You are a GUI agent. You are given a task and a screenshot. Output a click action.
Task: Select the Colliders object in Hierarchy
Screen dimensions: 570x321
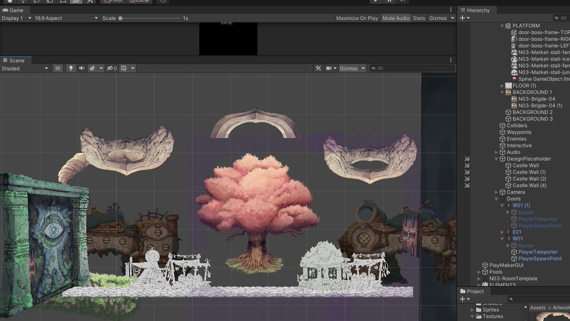tap(513, 126)
